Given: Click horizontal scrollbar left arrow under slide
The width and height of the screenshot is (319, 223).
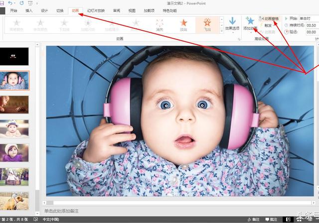Looking at the screenshot, I should [44, 203].
